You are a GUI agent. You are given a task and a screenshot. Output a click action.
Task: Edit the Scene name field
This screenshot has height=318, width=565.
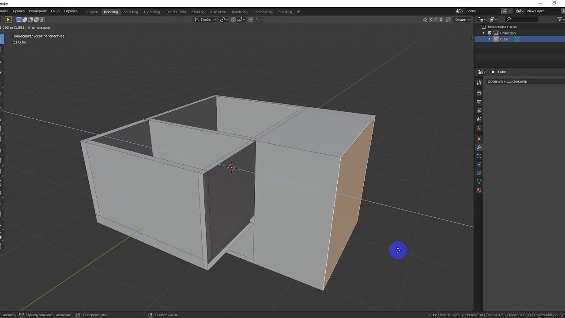point(483,11)
